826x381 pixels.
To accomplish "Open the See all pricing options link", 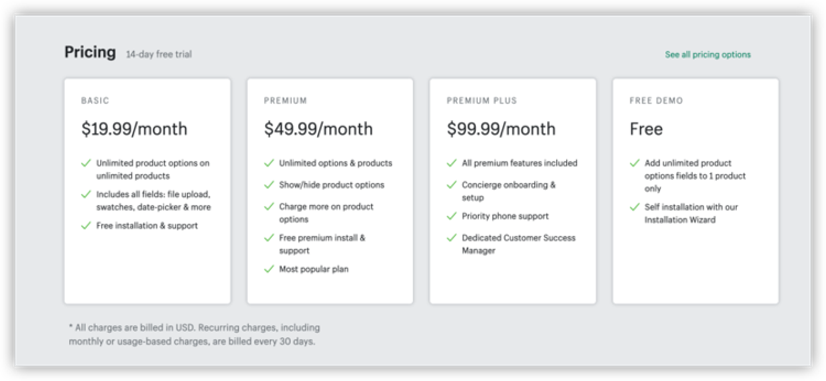I will (x=707, y=54).
